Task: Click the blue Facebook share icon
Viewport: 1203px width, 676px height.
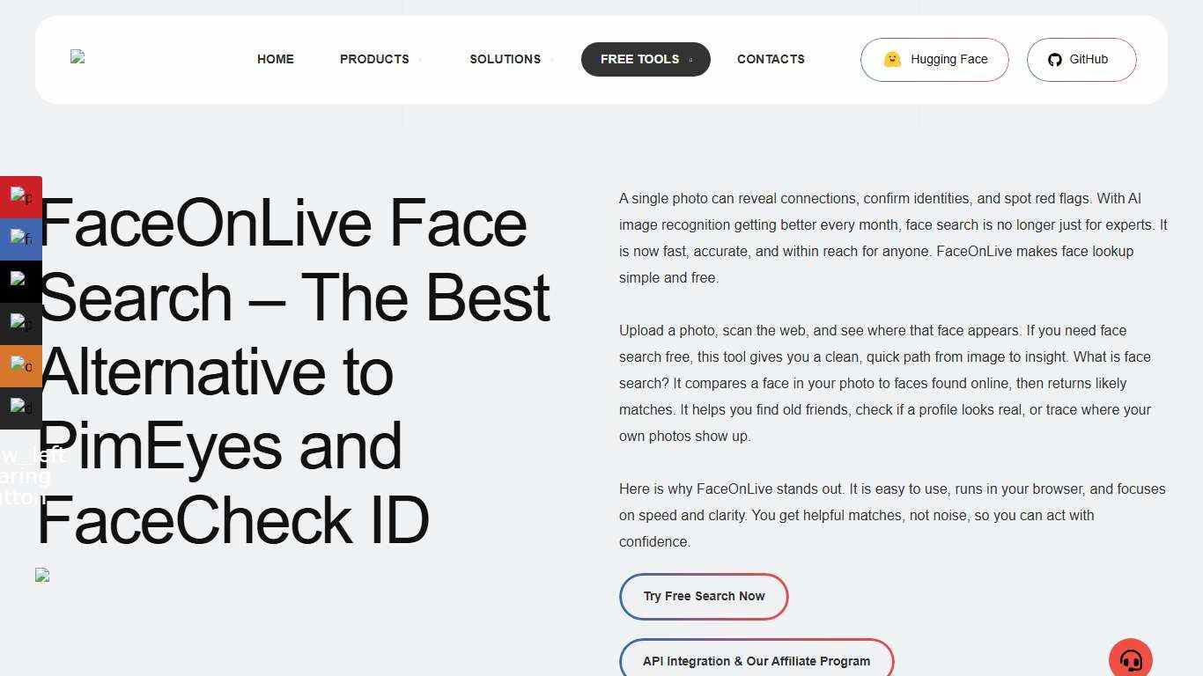Action: pyautogui.click(x=21, y=239)
